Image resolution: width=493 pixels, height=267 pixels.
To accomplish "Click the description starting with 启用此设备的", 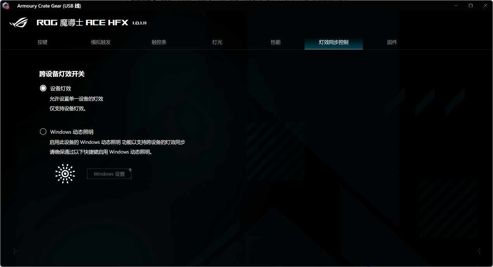I will coord(117,142).
